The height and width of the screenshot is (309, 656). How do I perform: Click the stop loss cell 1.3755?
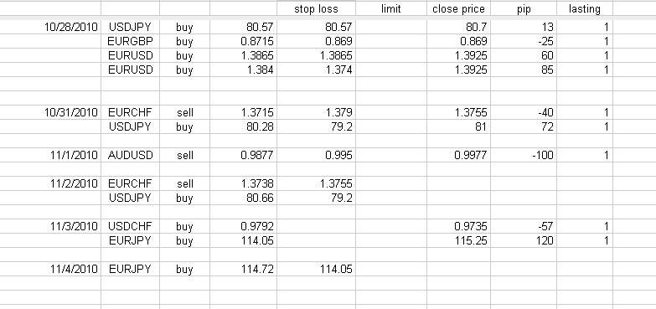pyautogui.click(x=316, y=183)
